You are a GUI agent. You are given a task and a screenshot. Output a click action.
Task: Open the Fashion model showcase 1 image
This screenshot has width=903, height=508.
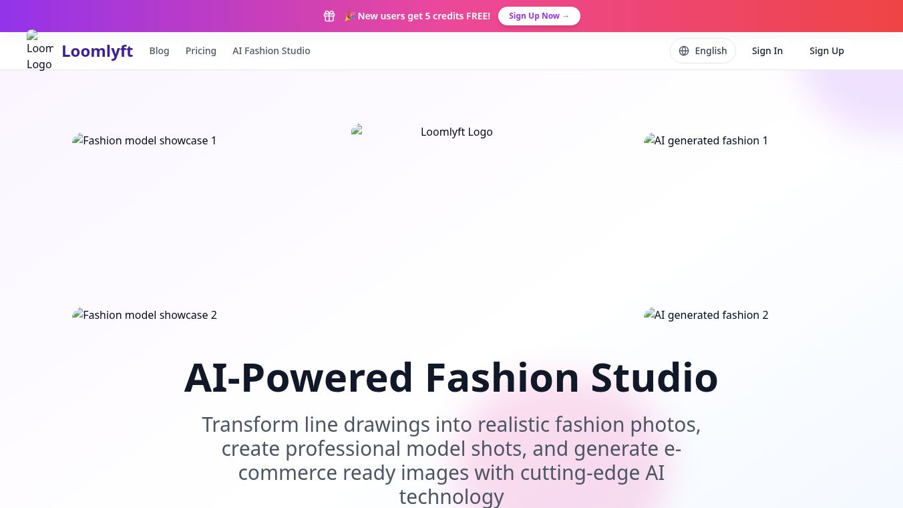(144, 140)
